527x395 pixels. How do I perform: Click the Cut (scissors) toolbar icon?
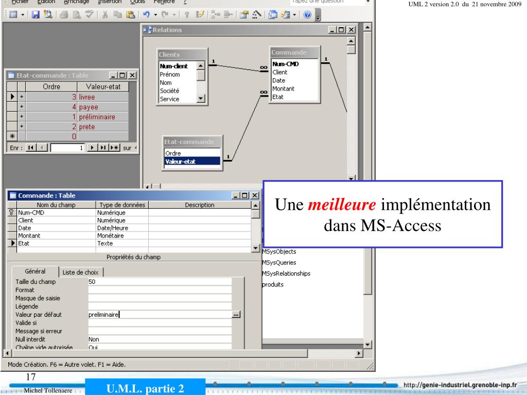[105, 15]
